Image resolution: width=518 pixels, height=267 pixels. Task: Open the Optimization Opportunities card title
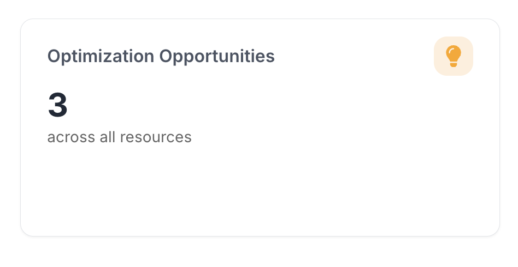[161, 56]
